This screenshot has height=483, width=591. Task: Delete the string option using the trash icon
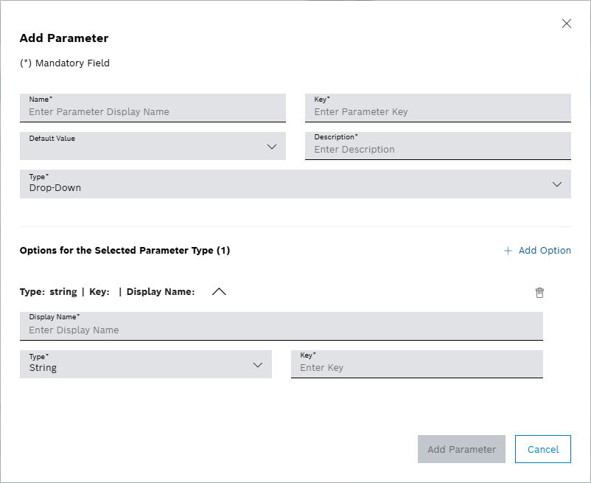[539, 292]
